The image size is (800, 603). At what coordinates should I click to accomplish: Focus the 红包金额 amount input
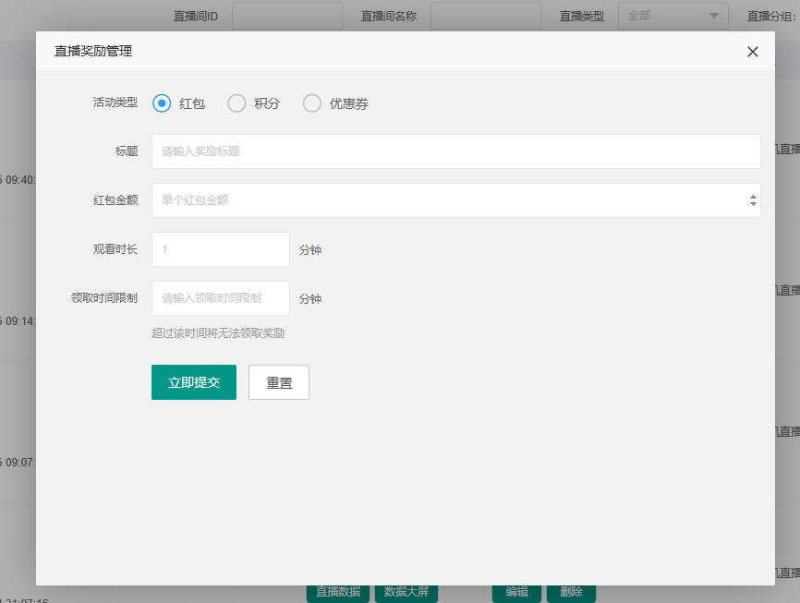(x=448, y=200)
